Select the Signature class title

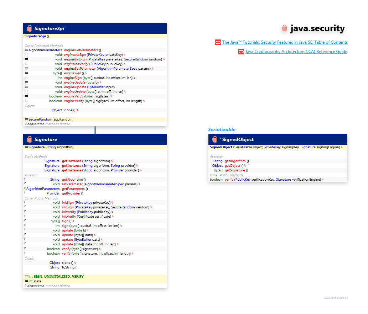coord(46,140)
